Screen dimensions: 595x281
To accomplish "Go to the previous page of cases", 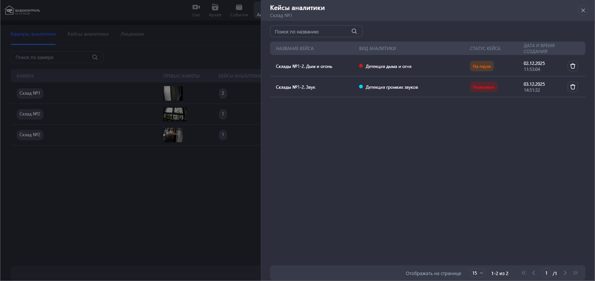I will 534,273.
